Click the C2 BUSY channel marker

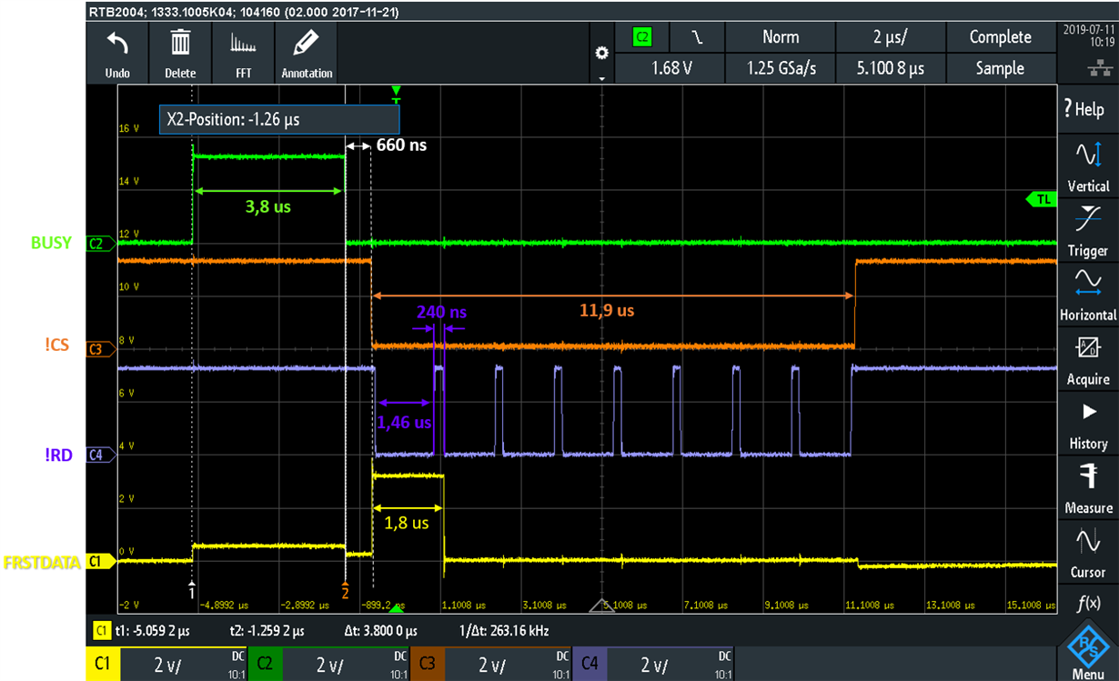point(100,244)
